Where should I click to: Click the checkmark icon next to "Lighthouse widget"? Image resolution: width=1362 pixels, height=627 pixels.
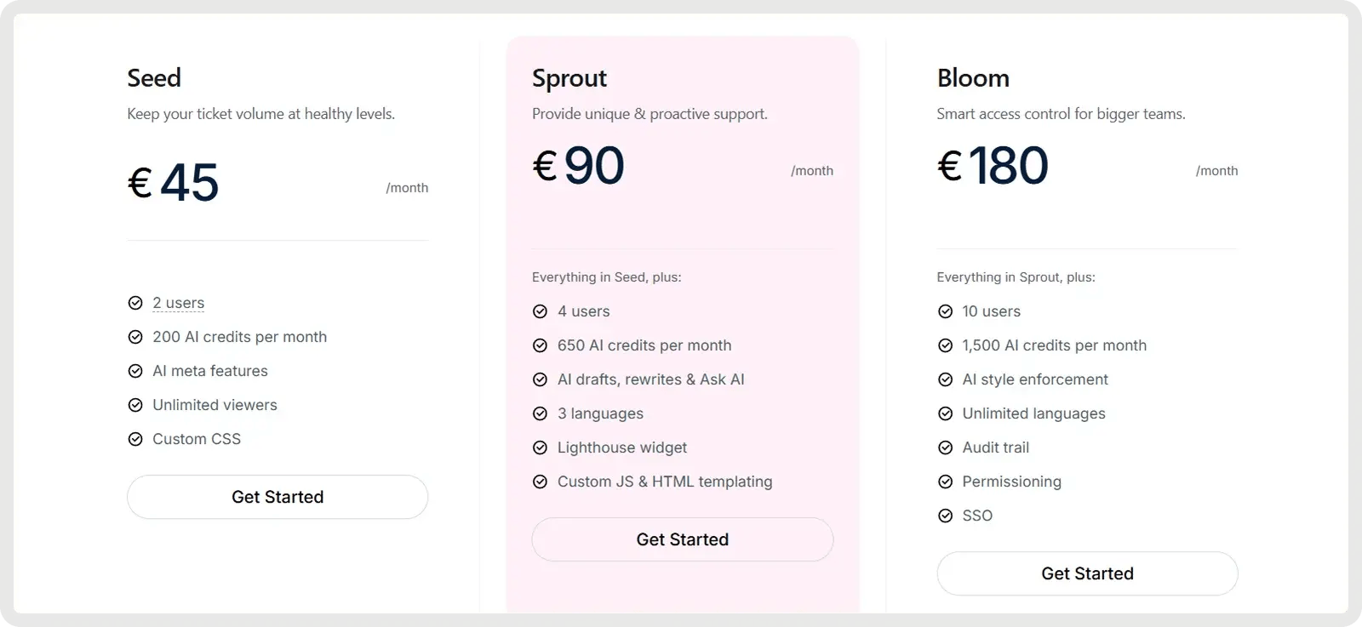[x=540, y=447]
